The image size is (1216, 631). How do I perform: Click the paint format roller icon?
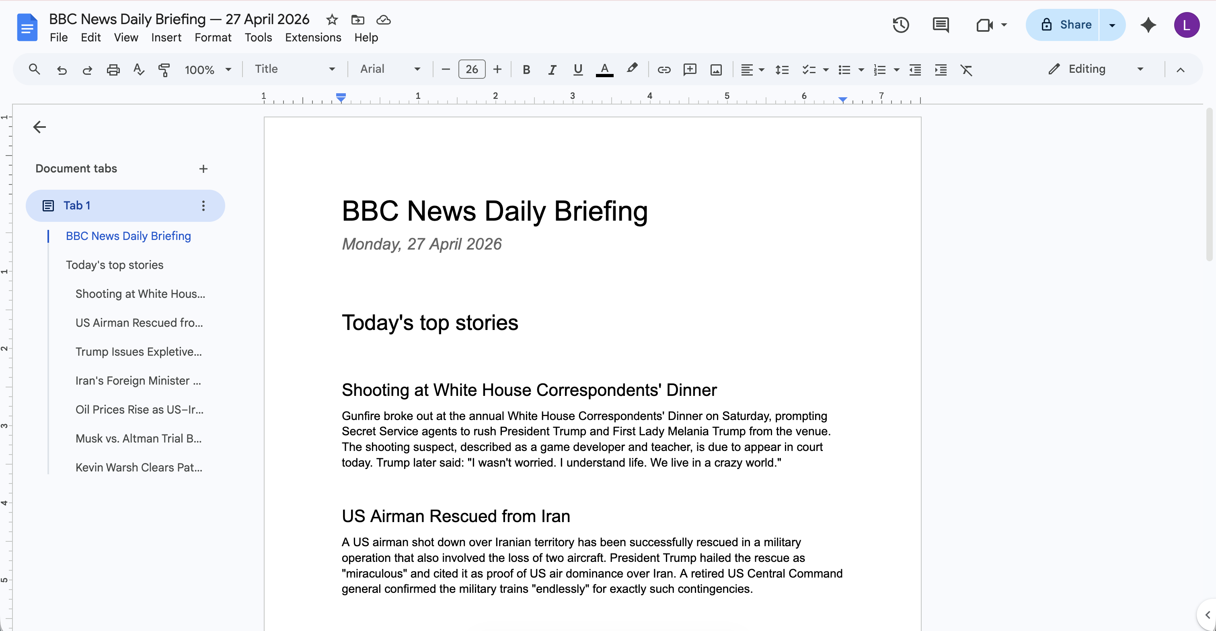(x=164, y=70)
